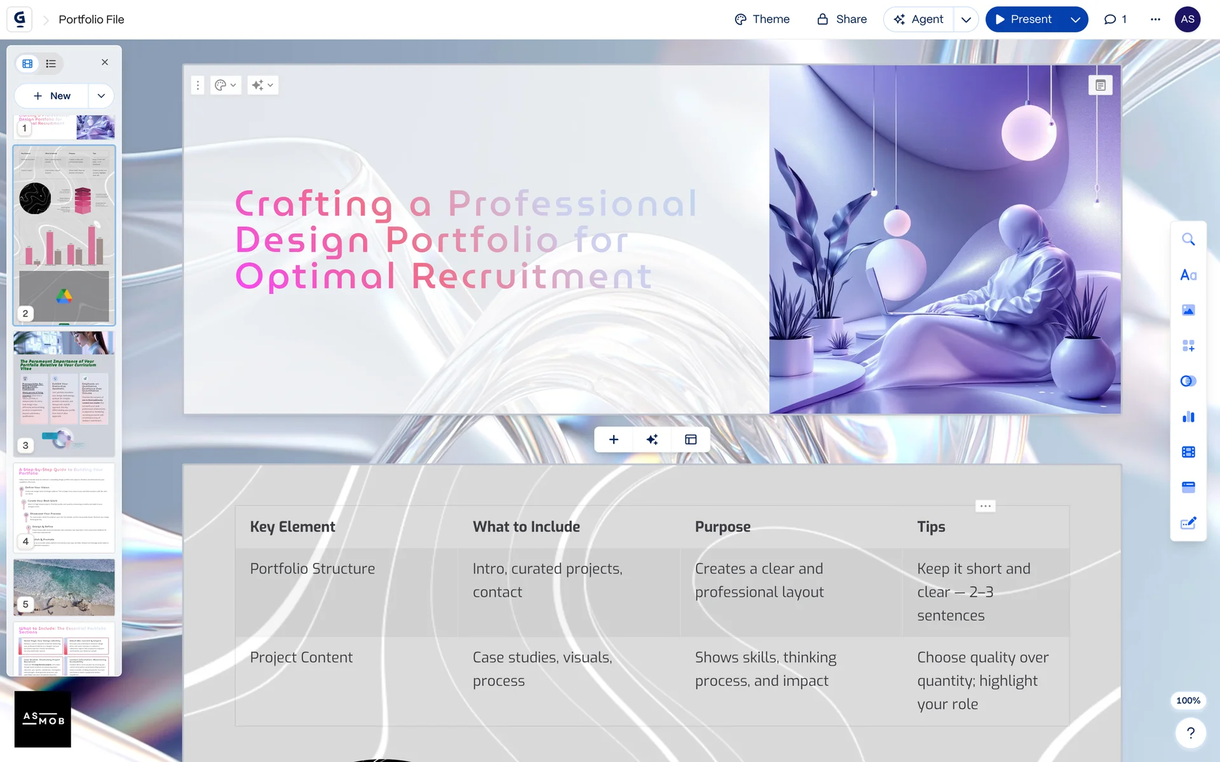Screen dimensions: 1220x762
Task: Open the charts panel icon
Action: 1188,417
